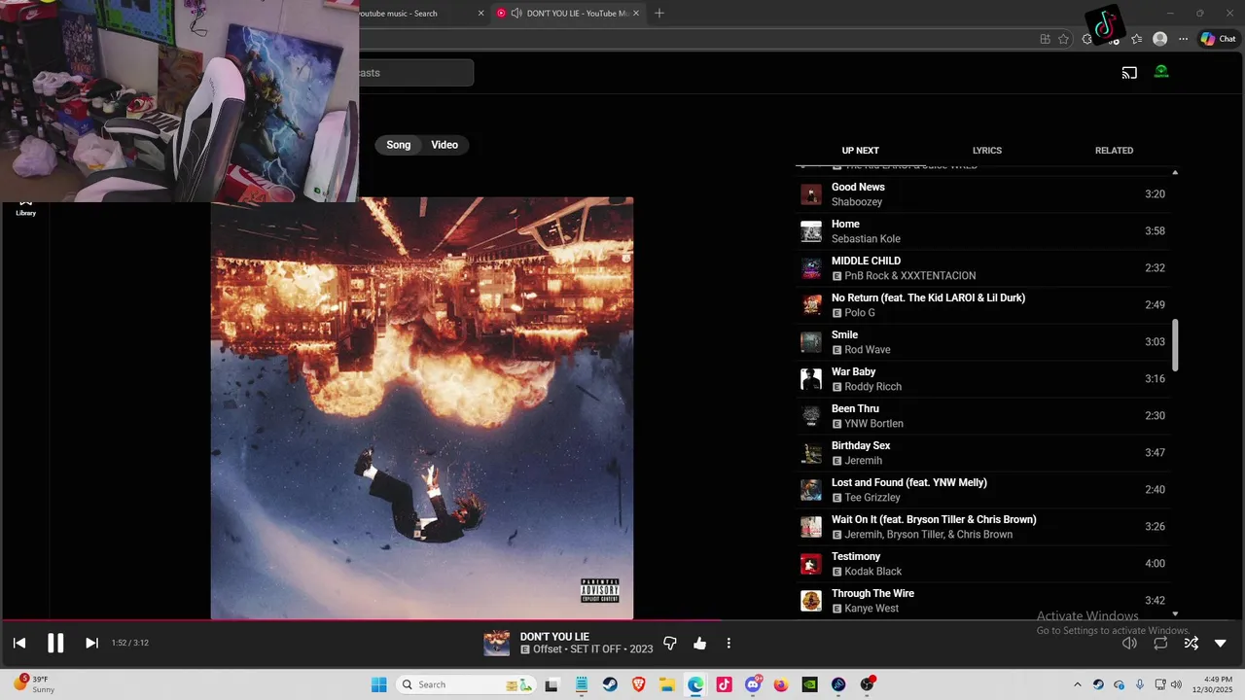Open the Windows Start menu
Screen dimensions: 1245x700
click(379, 684)
